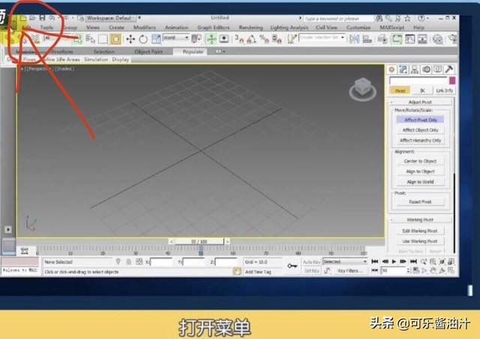Open the Hierarchy command panel tab icon
Viewport: 480px width, 339px height.
coord(415,70)
